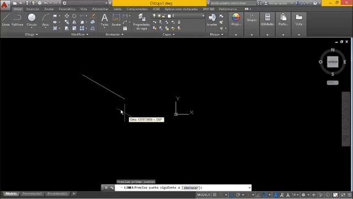Image resolution: width=353 pixels, height=199 pixels.
Task: Select the Fillet tool in Modificar
Action: tap(82, 22)
